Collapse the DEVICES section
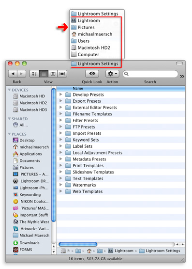This screenshot has width=192, height=269. (x=9, y=90)
